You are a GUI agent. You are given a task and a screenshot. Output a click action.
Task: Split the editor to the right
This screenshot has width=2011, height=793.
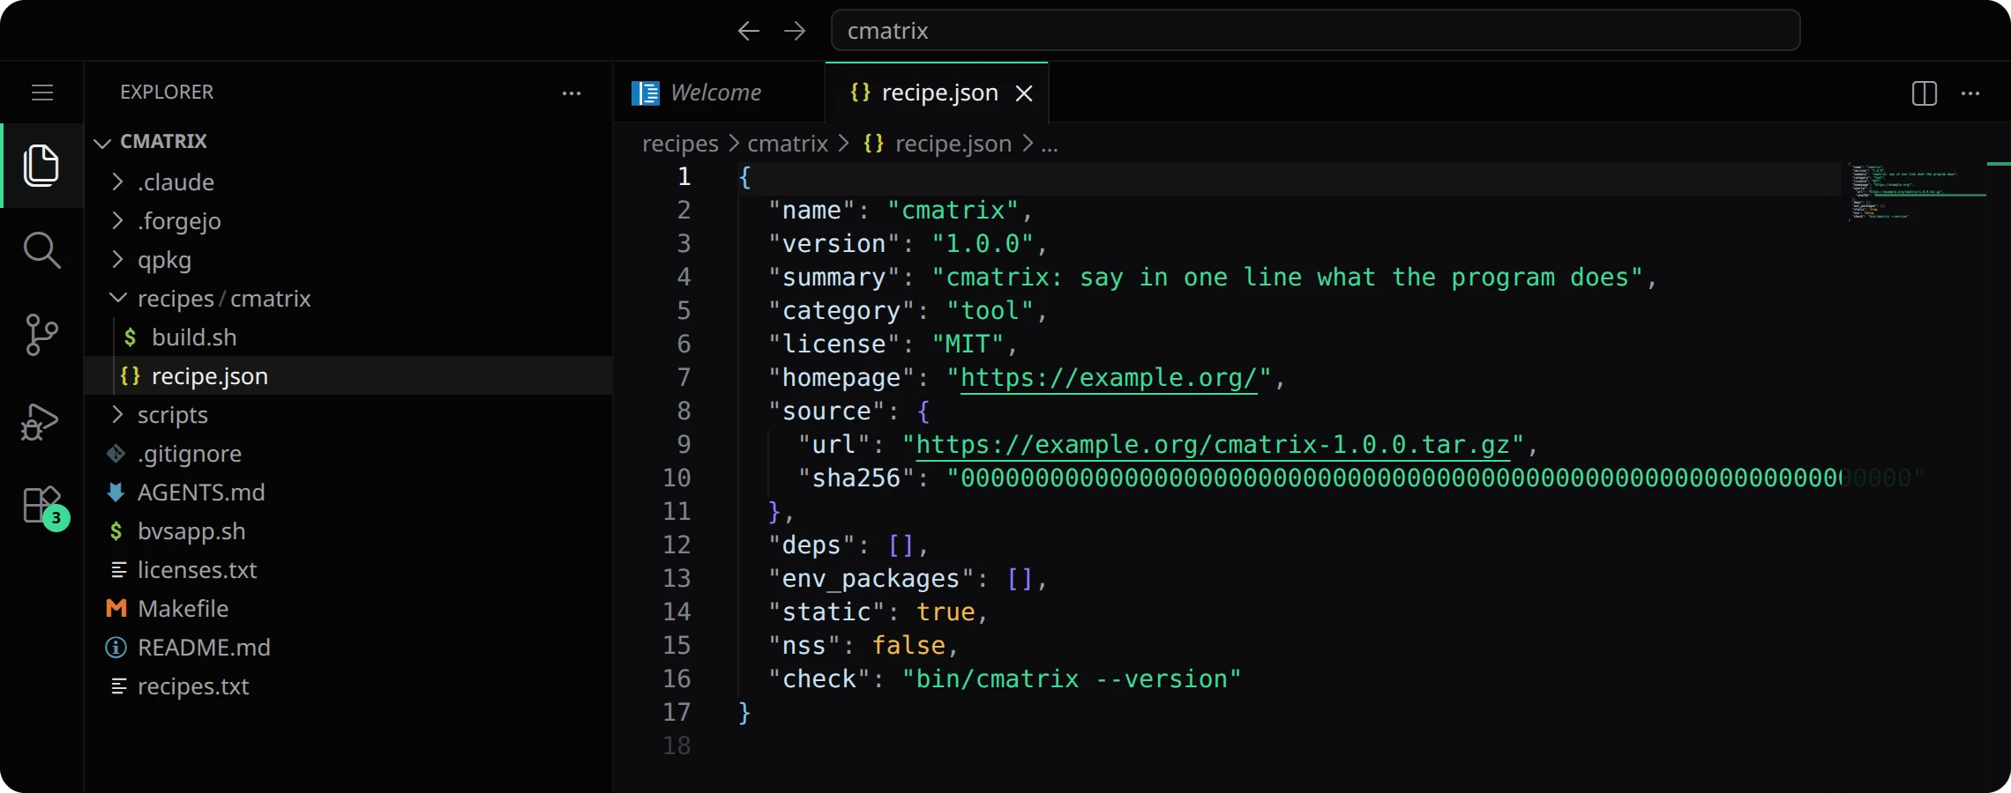[x=1925, y=93]
